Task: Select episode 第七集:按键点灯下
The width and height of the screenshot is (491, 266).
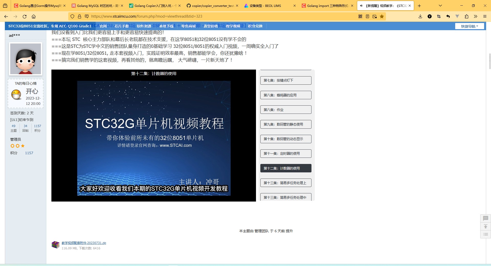Action: (286, 80)
